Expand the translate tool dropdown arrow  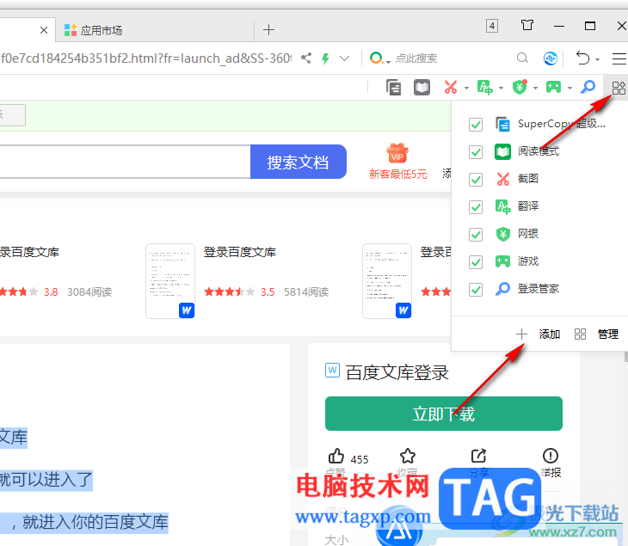pos(501,88)
